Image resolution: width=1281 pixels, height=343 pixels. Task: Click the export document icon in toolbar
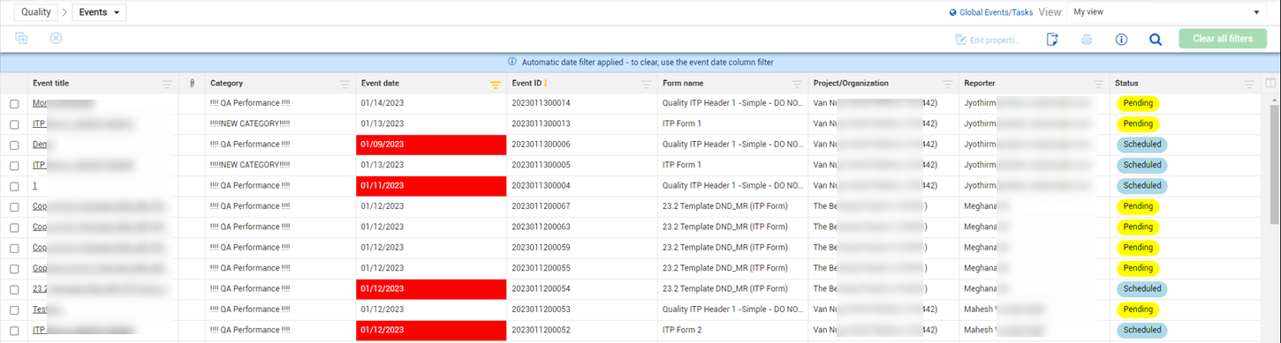pyautogui.click(x=1052, y=39)
